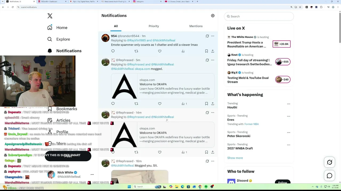Screen dimensions: 341x191
Task: Reply to 954's emote spammer post
Action: pos(113,51)
